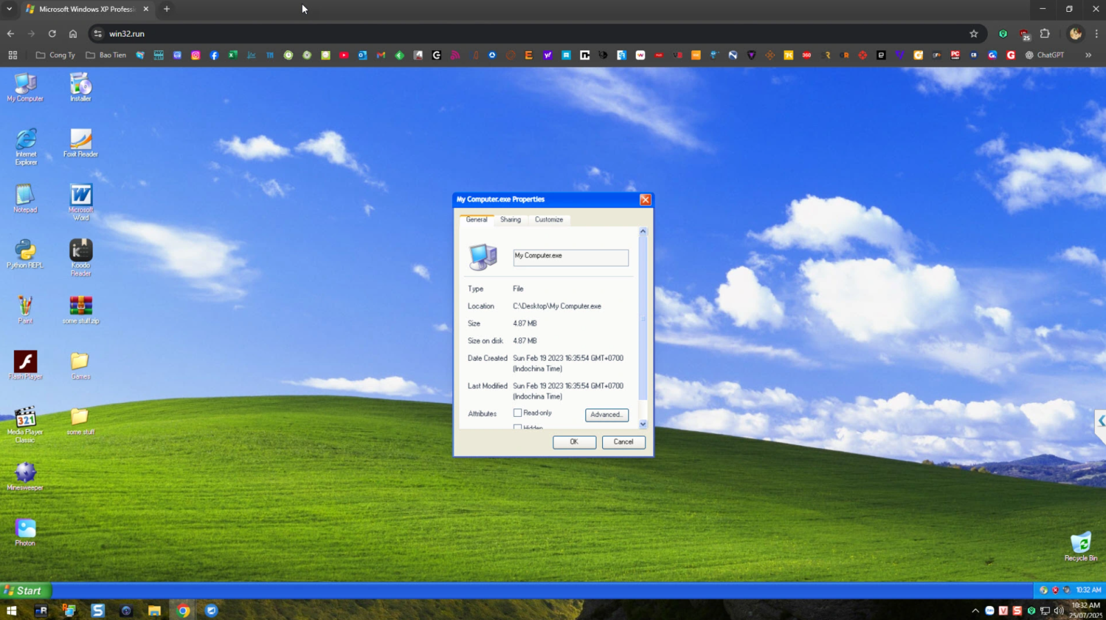This screenshot has width=1106, height=620.
Task: Launch Minesweeper from the desktop
Action: tap(26, 476)
